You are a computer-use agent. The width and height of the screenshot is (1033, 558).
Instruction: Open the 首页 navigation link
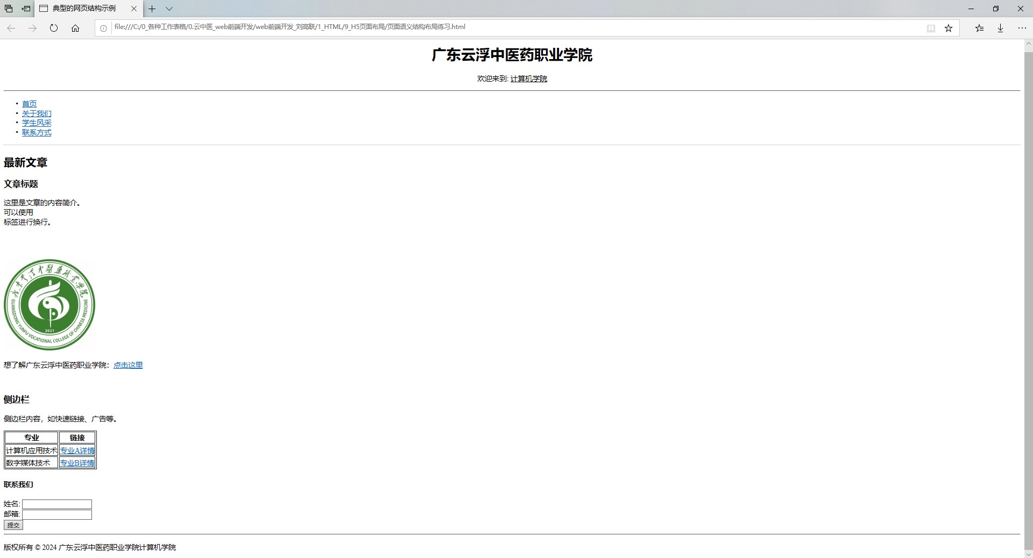click(30, 104)
